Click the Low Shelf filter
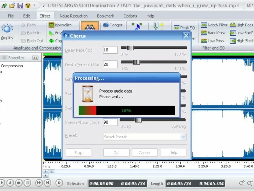Viewport: 254px width, 191px height. coord(241,33)
